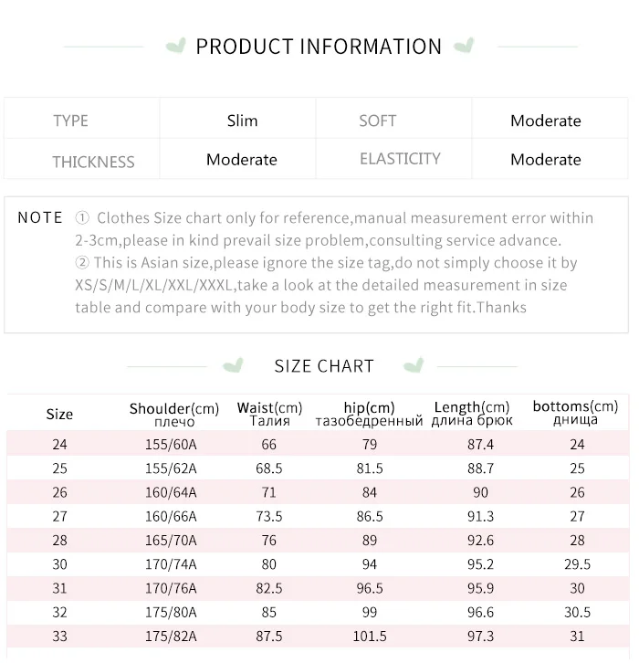Image resolution: width=639 pixels, height=663 pixels.
Task: Click the leaf icon right of Product Information
Action: (464, 45)
